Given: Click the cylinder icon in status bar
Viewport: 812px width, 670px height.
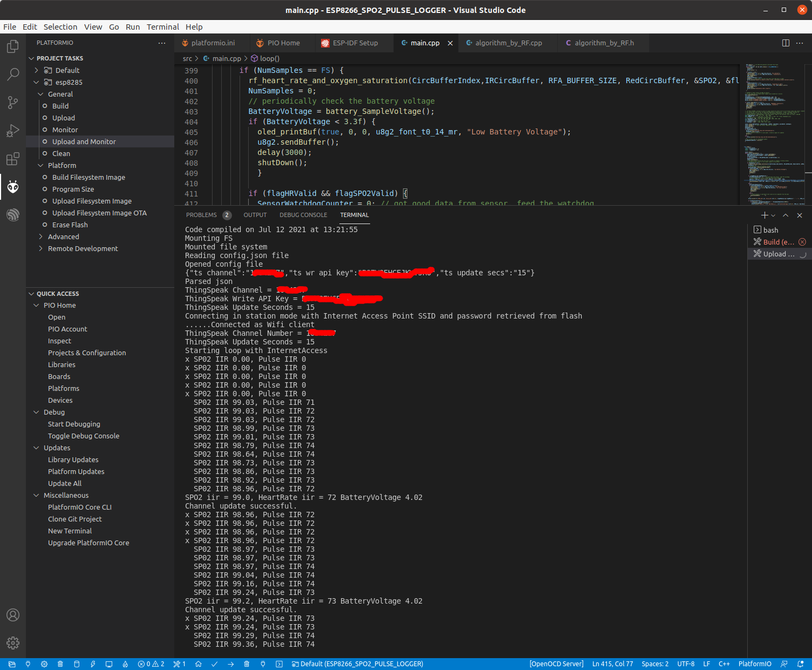Looking at the screenshot, I should [x=77, y=664].
